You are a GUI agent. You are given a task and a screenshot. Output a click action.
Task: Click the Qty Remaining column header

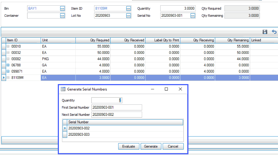[x=232, y=40]
